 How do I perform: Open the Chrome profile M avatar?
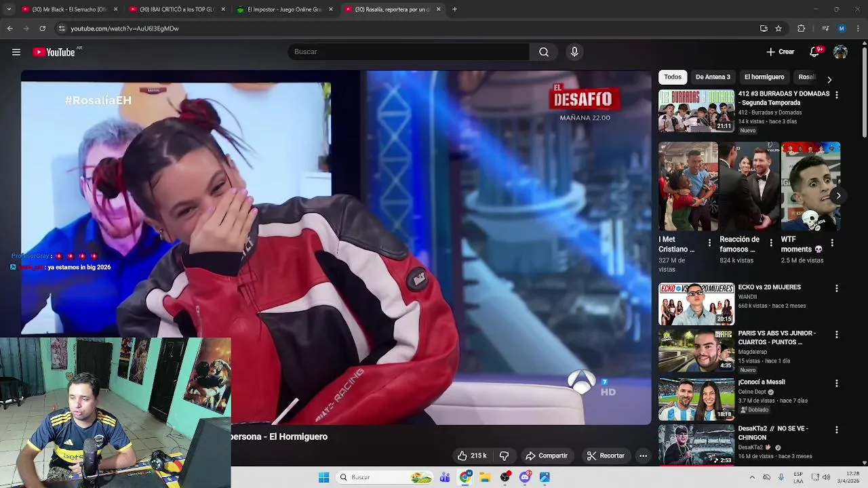tap(842, 28)
